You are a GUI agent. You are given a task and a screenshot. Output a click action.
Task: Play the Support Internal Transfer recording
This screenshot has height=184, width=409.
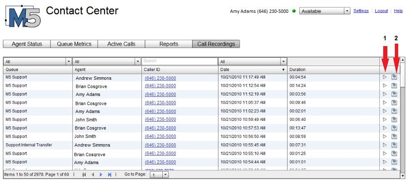(x=384, y=145)
